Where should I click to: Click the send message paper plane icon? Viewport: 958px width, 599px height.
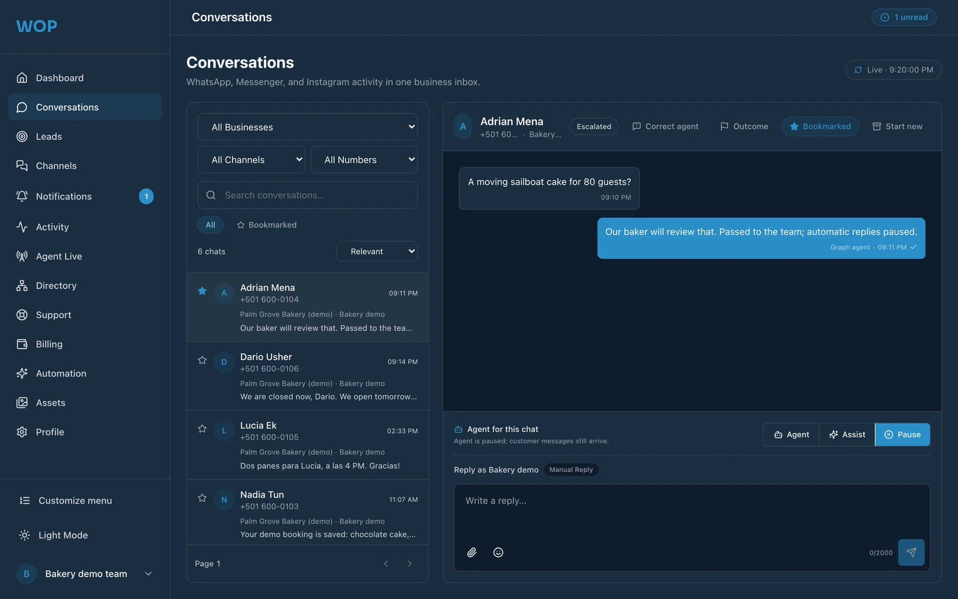tap(911, 553)
